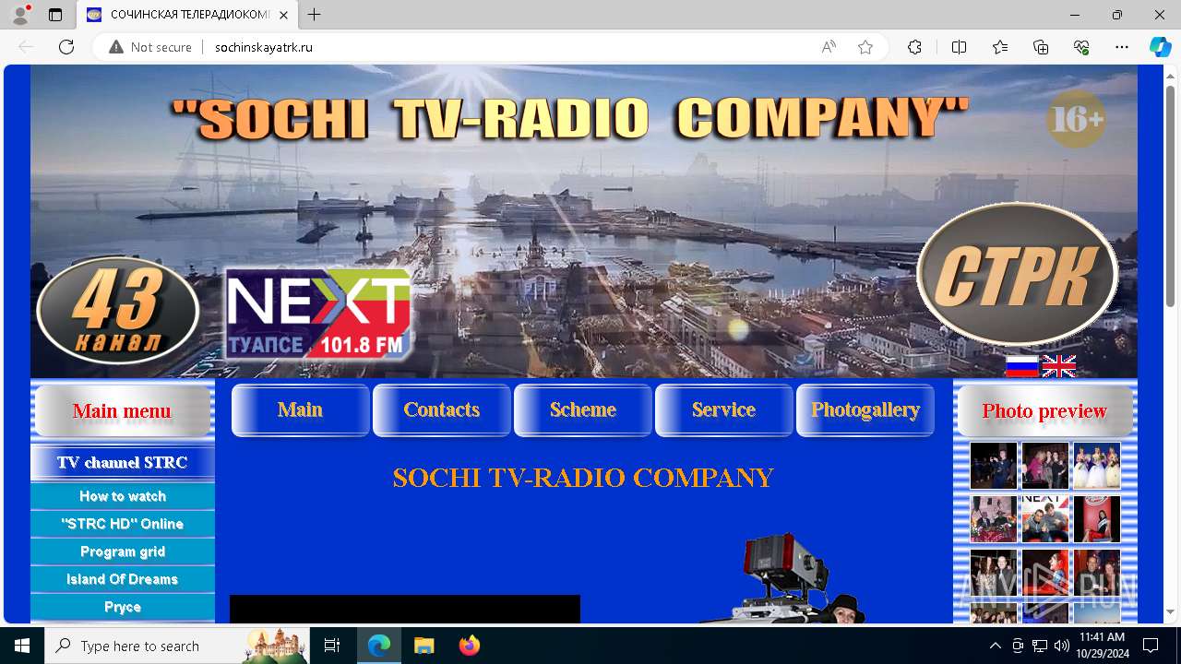The height and width of the screenshot is (664, 1181).
Task: Open the Photogallery nav tab
Action: (x=865, y=410)
